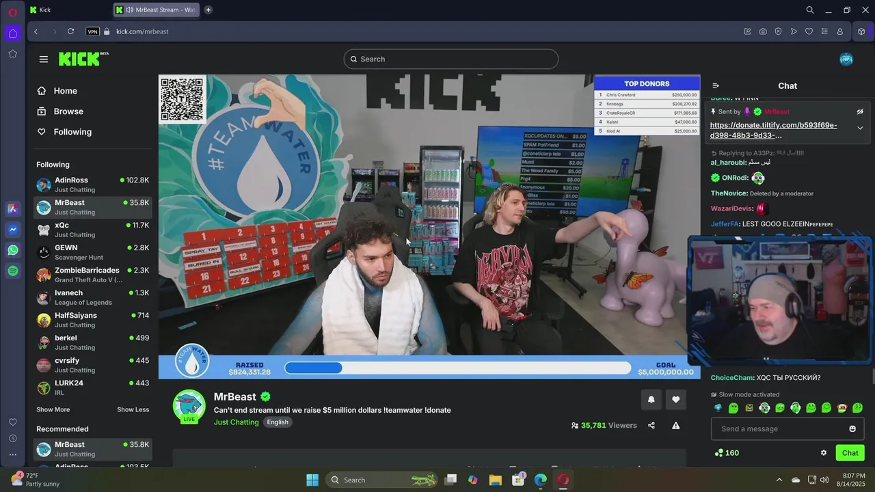Viewport: 875px width, 492px height.
Task: Click the green Chat send button
Action: coord(850,452)
